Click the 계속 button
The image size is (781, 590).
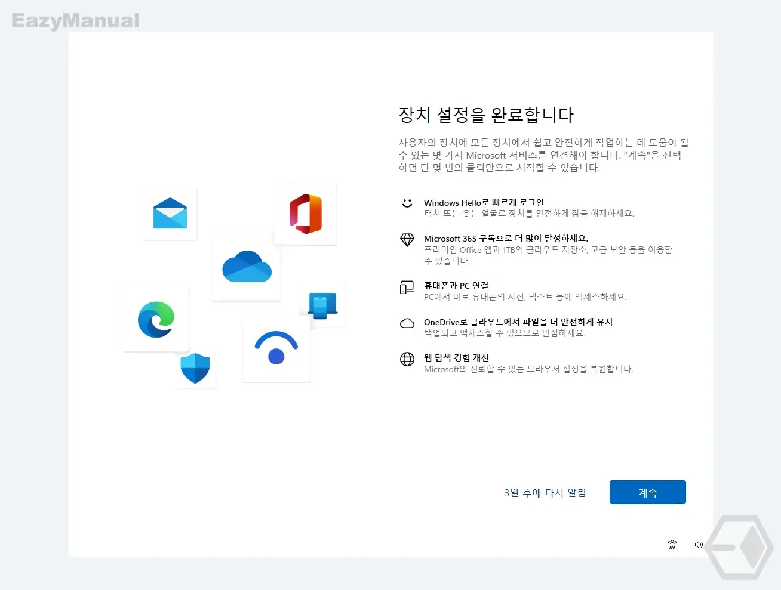click(x=647, y=492)
